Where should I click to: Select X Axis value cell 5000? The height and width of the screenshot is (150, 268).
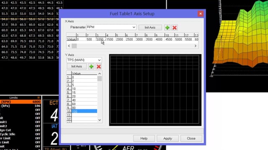(x=179, y=39)
